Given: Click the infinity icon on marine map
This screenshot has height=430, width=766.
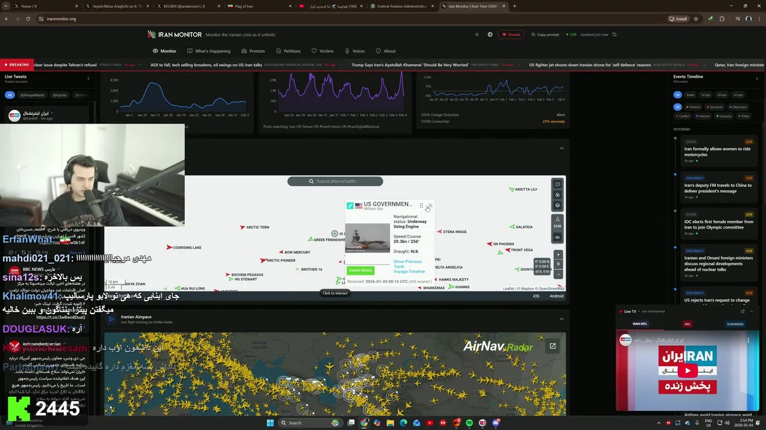Looking at the screenshot, I should click(557, 237).
